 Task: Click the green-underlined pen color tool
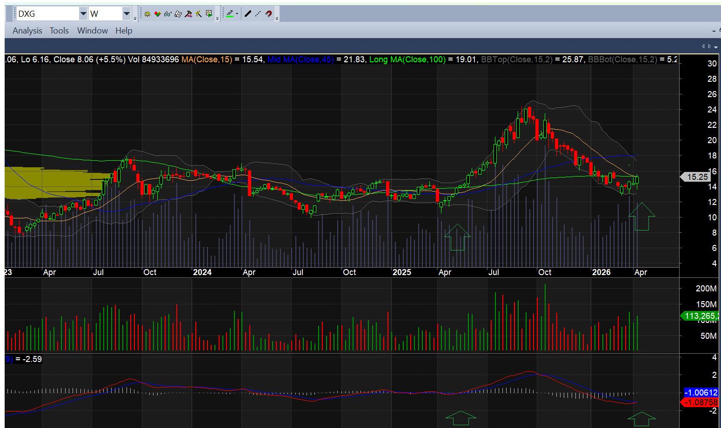click(230, 14)
